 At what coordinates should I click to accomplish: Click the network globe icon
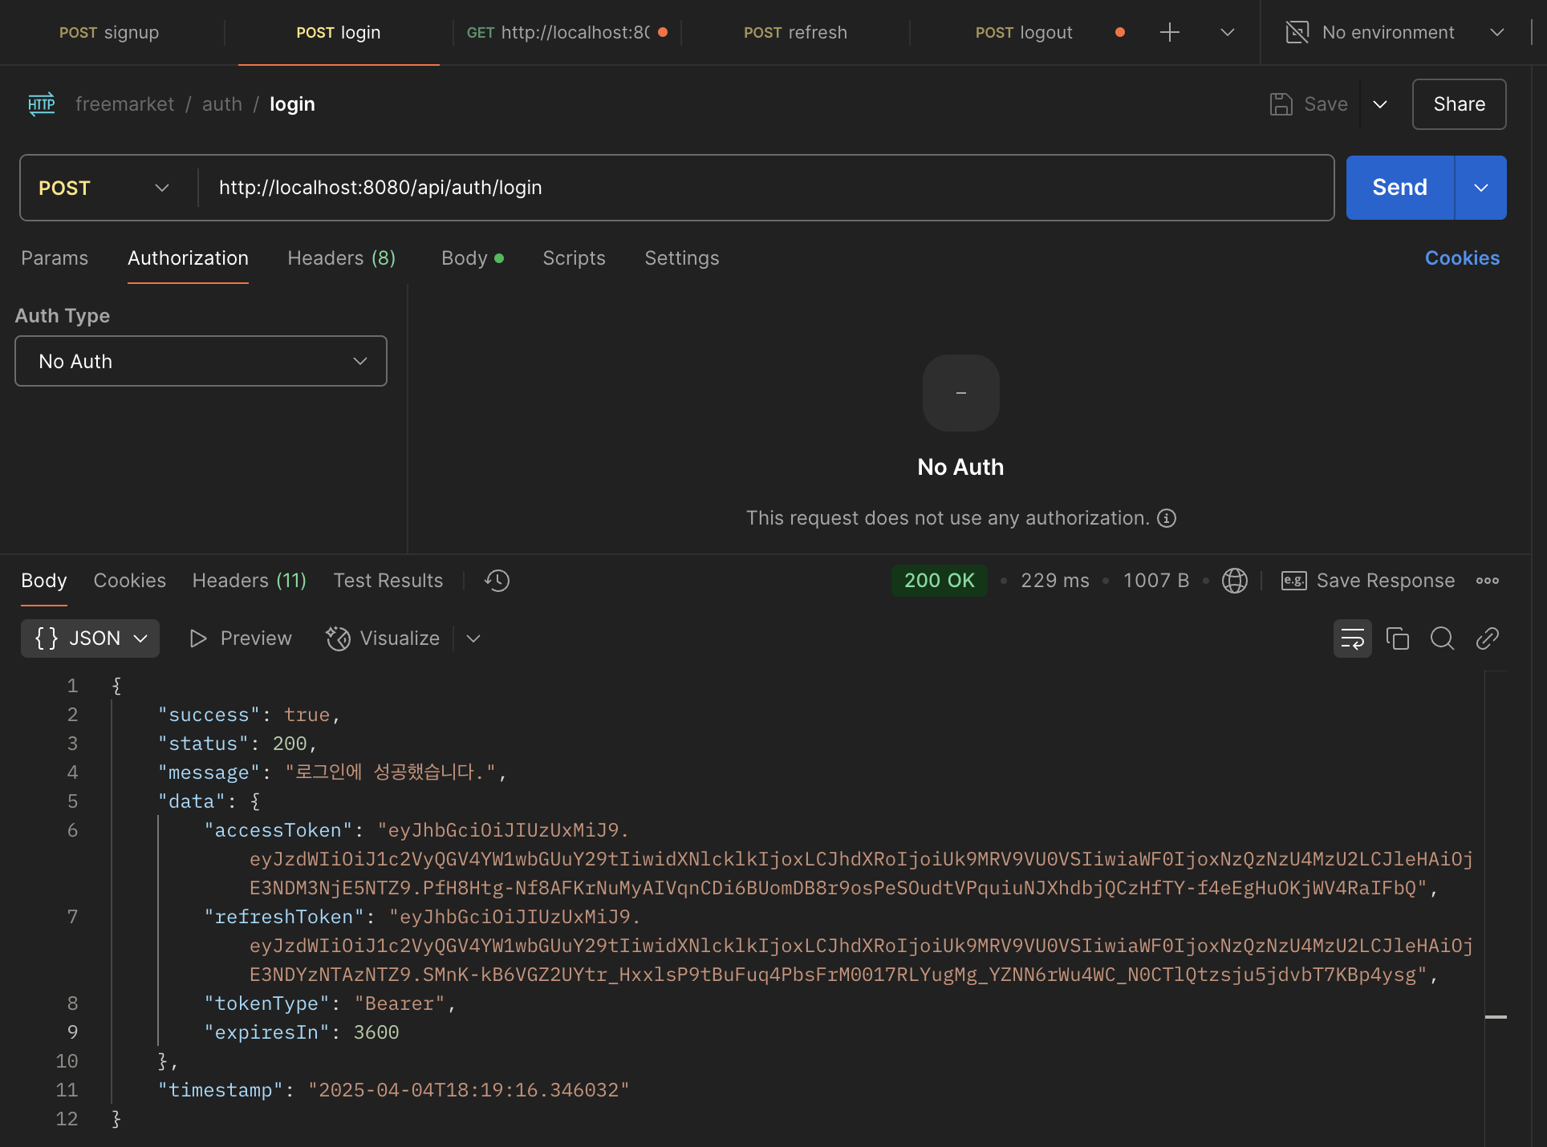click(x=1234, y=581)
